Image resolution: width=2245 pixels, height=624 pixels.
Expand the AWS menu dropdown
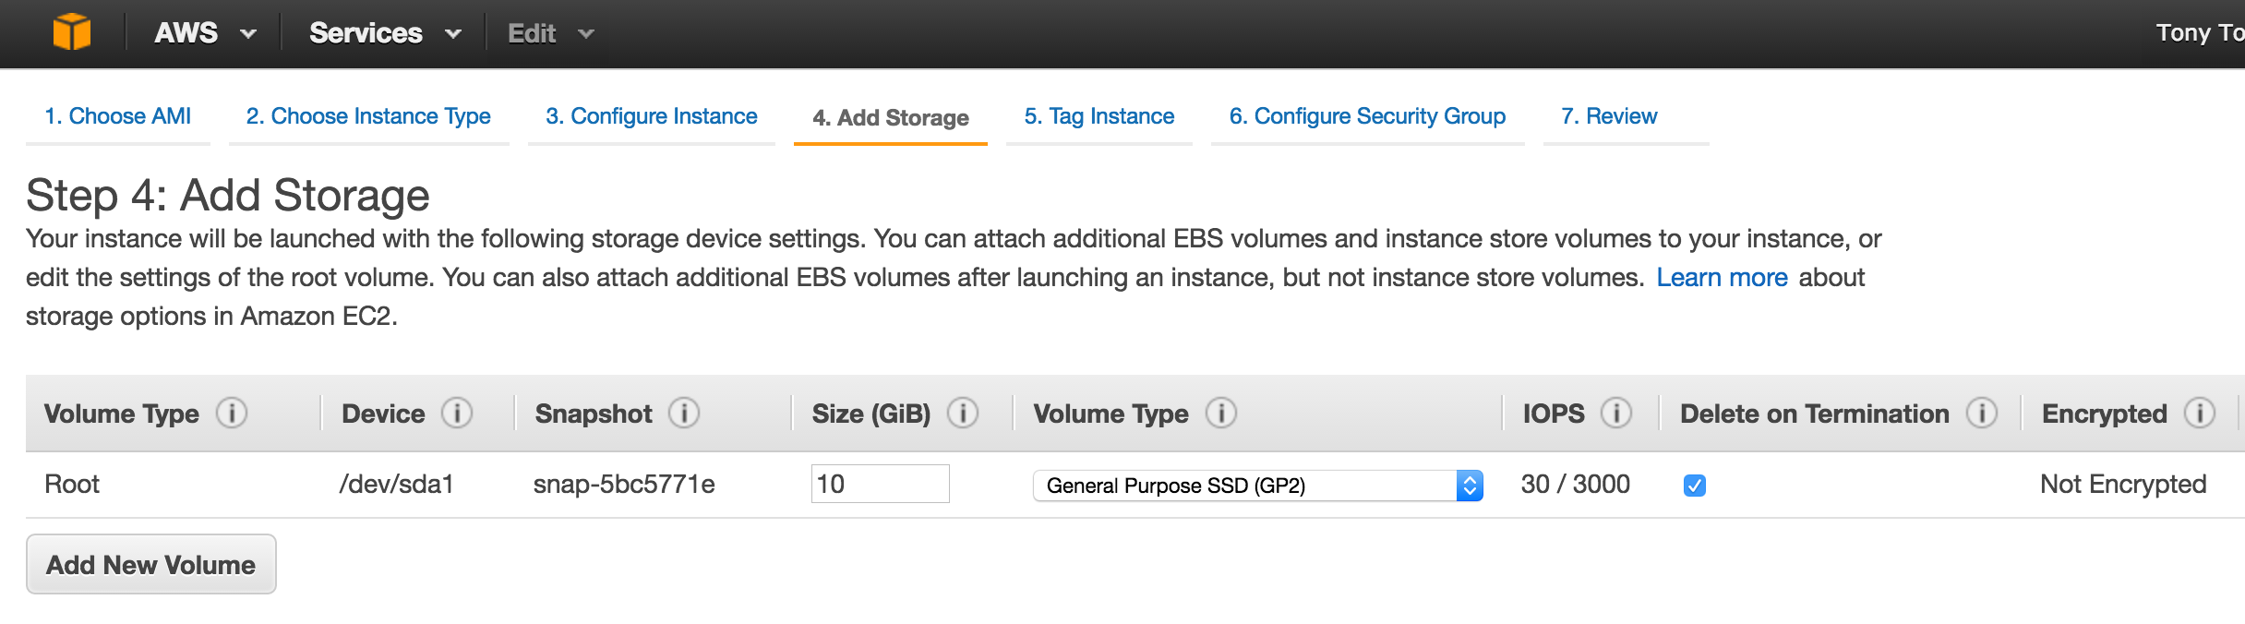[x=205, y=33]
